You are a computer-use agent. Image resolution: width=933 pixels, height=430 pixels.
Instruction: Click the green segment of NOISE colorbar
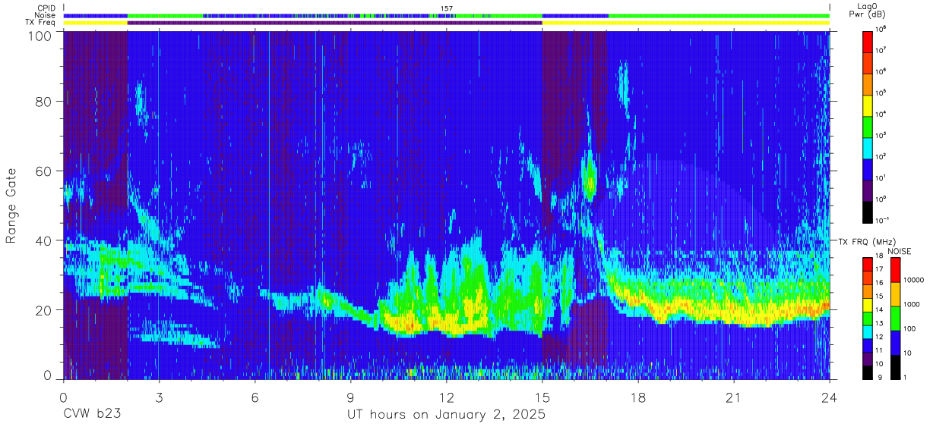click(895, 319)
